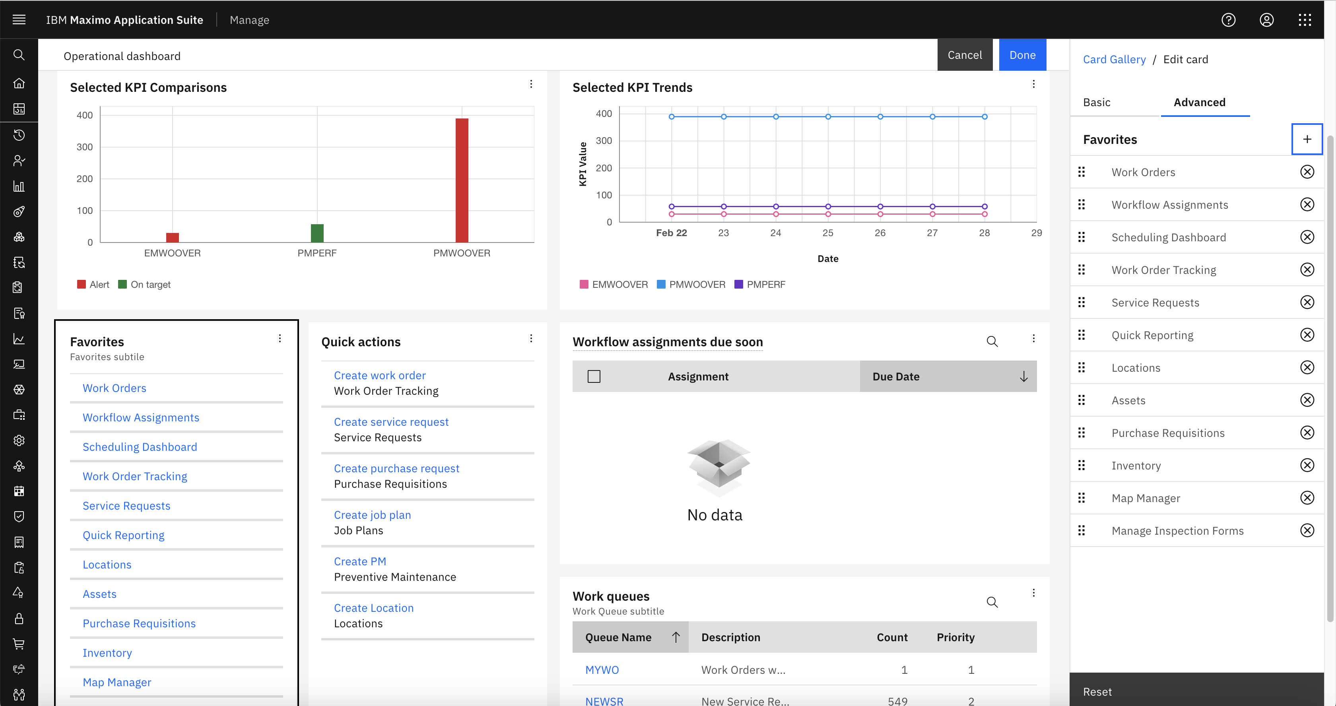Go back to Card Gallery breadcrumb
The image size is (1336, 706).
click(x=1114, y=59)
